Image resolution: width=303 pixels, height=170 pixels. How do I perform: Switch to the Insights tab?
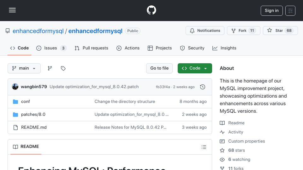tap(224, 48)
